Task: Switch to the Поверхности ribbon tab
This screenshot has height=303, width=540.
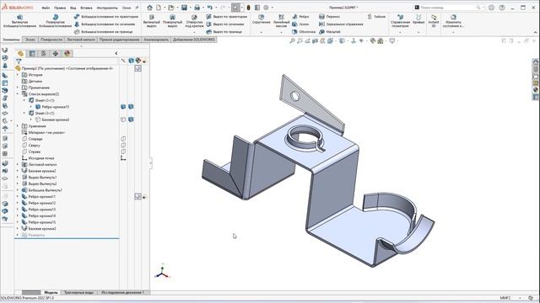Action: coord(51,40)
